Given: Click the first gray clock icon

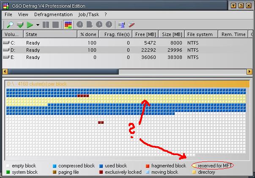Looking at the screenshot, I should tap(80, 25).
